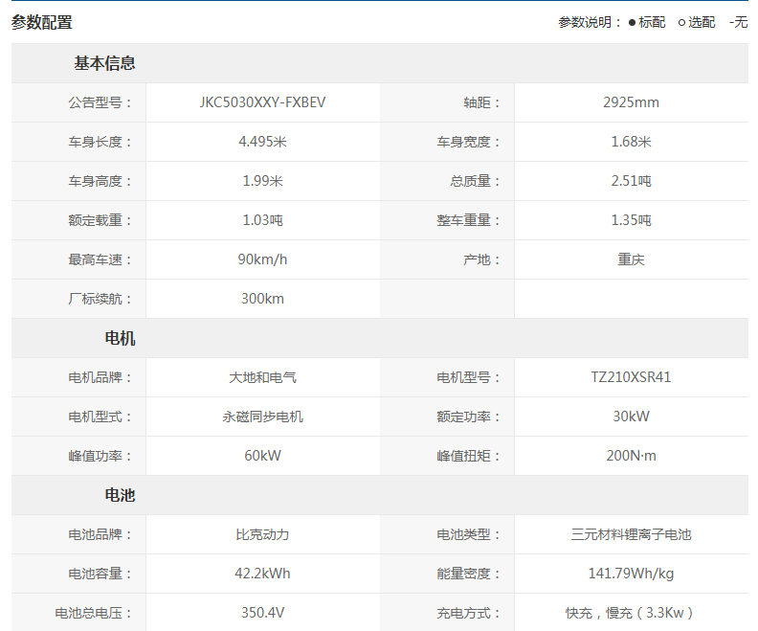The width and height of the screenshot is (758, 631).
Task: Click the 车身高度 label
Action: click(100, 181)
